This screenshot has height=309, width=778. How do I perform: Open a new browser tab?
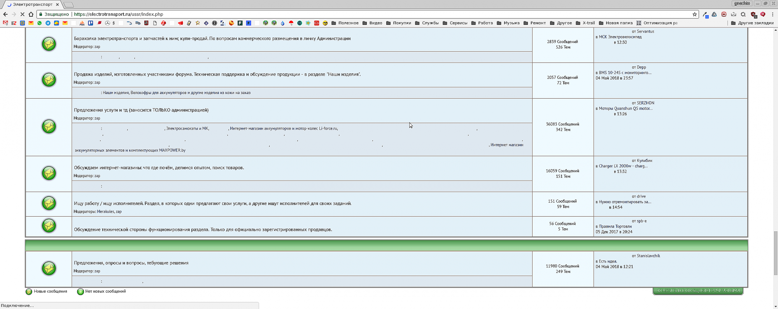click(68, 5)
